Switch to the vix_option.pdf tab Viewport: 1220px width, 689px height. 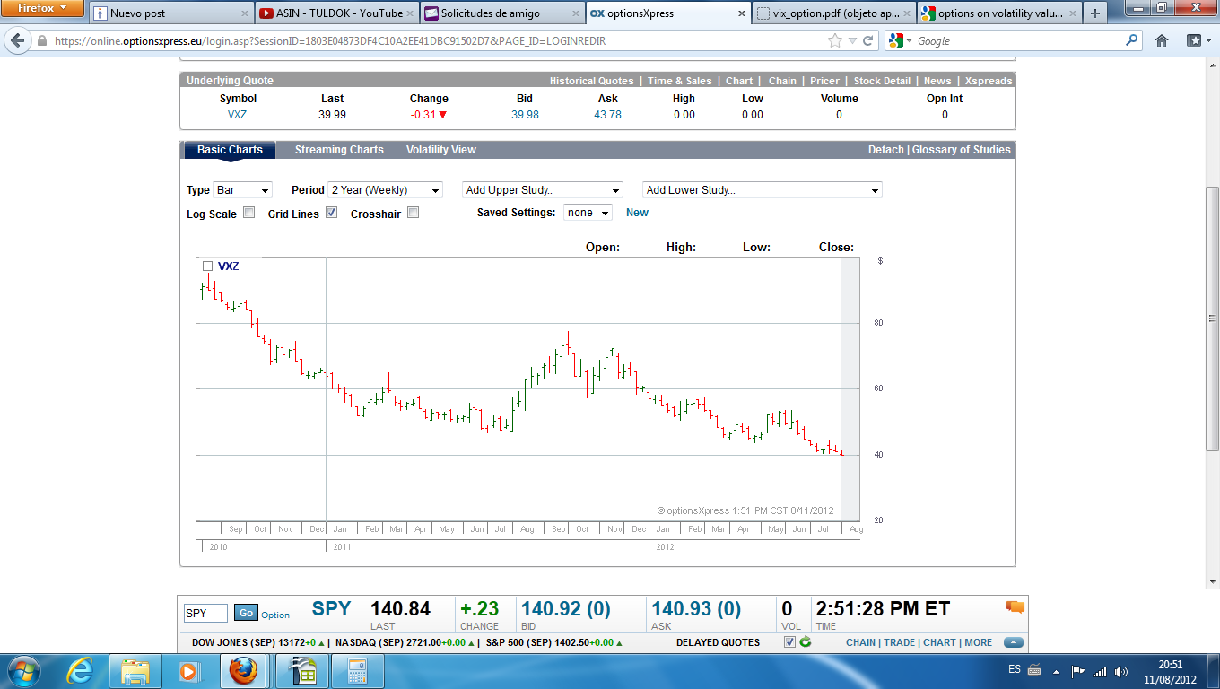pyautogui.click(x=832, y=13)
